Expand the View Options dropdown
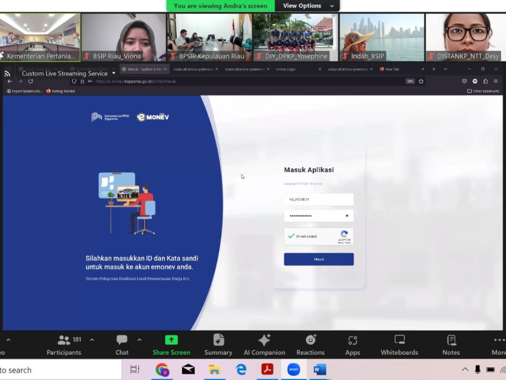Screen dimensions: 506x380 click(x=308, y=6)
